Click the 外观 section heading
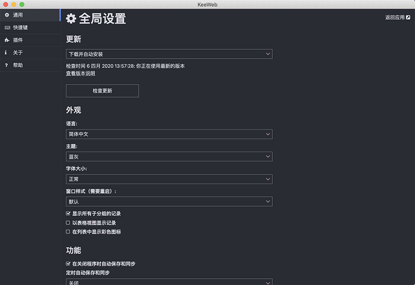Viewport: 415px width, 285px height. (74, 110)
